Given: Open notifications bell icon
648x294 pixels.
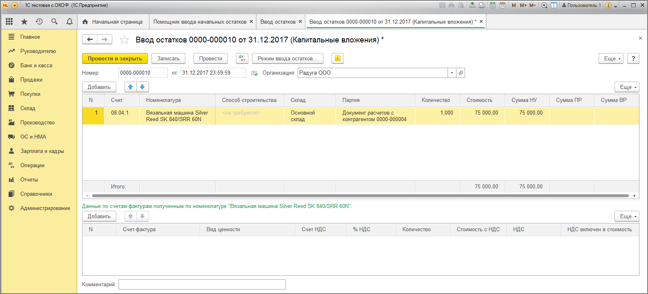Looking at the screenshot, I should pyautogui.click(x=69, y=22).
